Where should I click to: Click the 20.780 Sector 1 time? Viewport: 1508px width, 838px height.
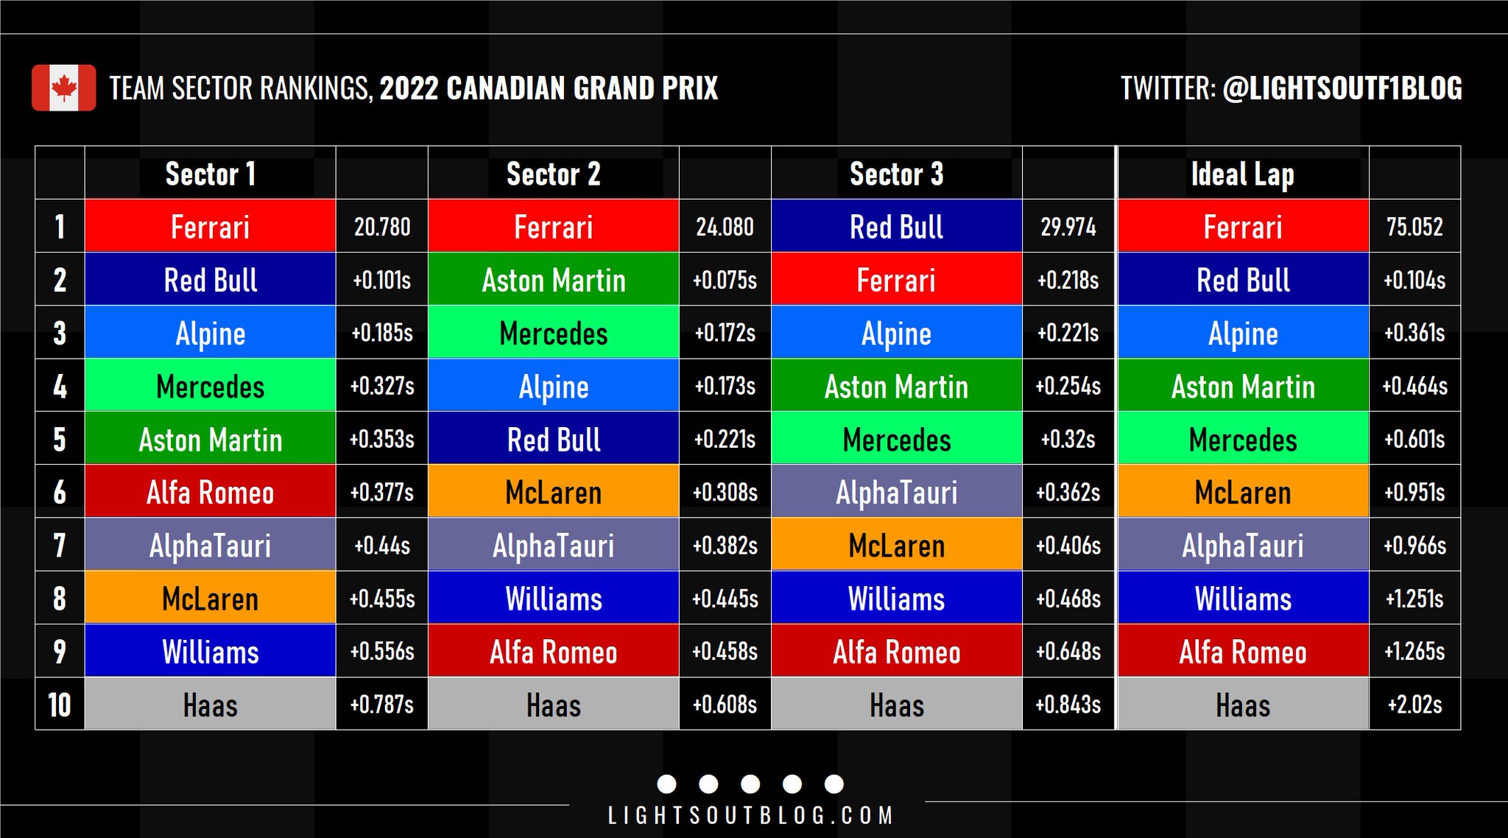tap(381, 227)
